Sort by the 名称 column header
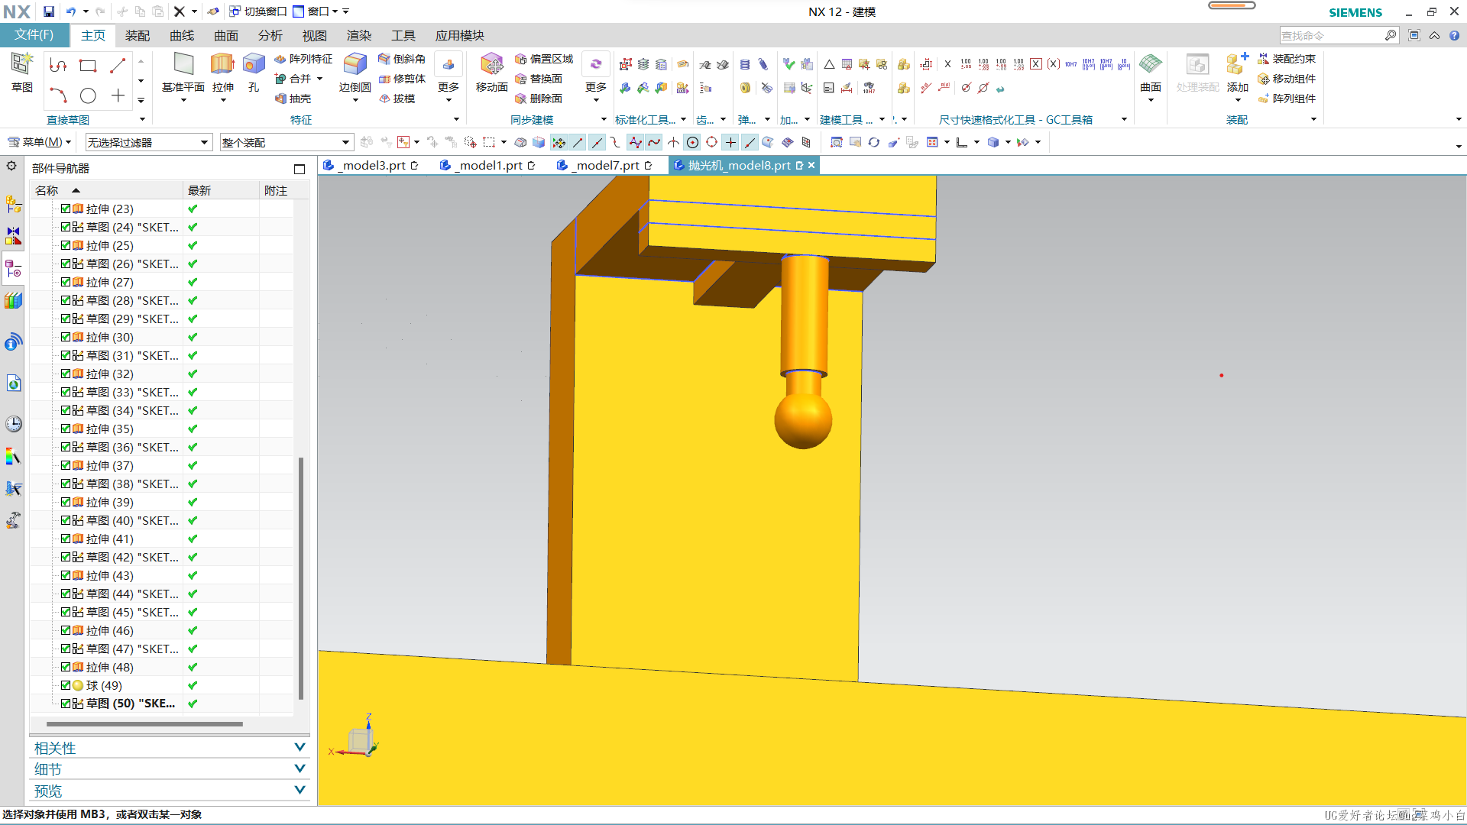 pos(107,190)
